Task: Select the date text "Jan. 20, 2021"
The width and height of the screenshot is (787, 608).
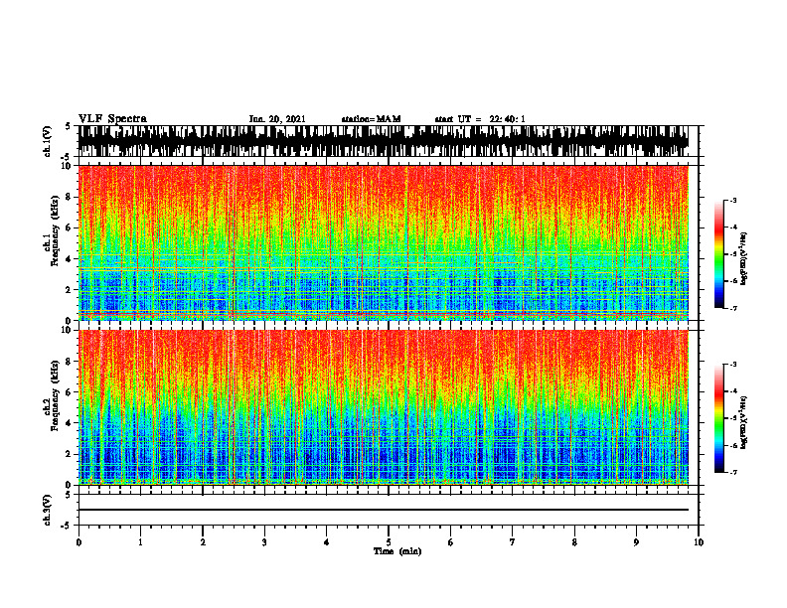Action: pyautogui.click(x=277, y=119)
